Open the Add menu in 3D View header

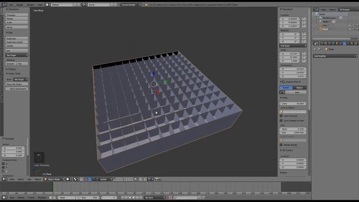(29, 179)
